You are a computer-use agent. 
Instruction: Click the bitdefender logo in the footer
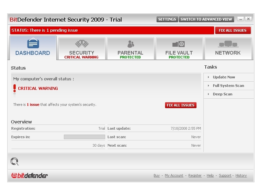click(29, 175)
